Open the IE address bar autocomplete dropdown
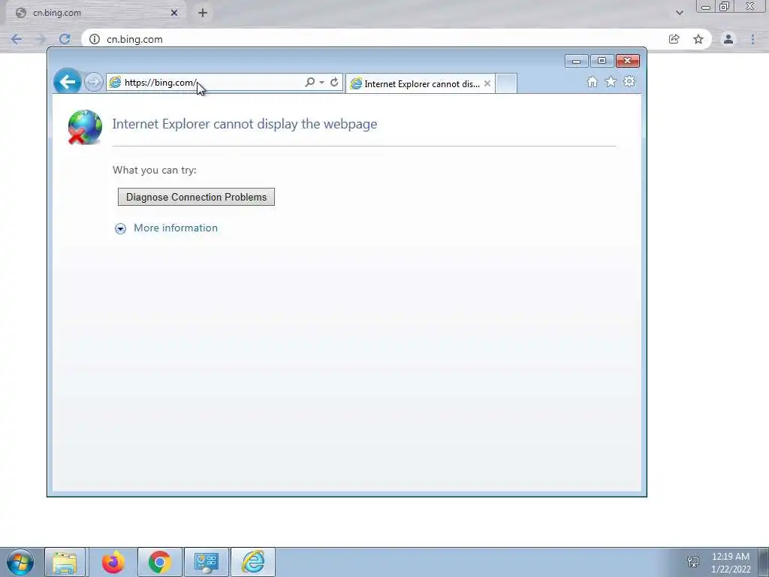769x577 pixels. pos(321,82)
